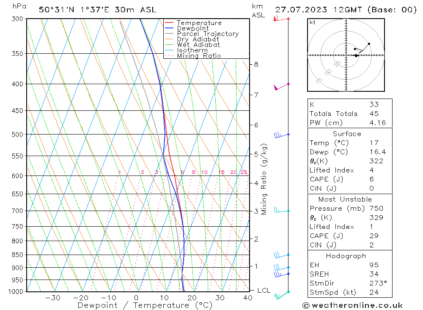Click the SREH value '34'

pos(374,274)
